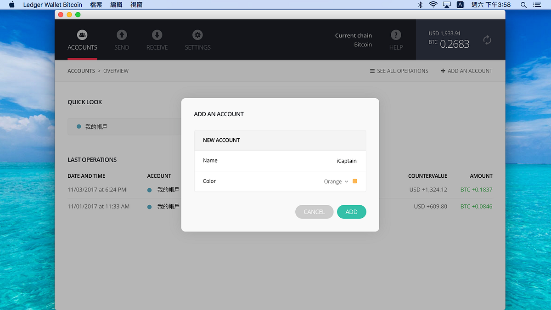Click the BTC +0.0846 amount
The image size is (551, 310).
[x=476, y=207]
